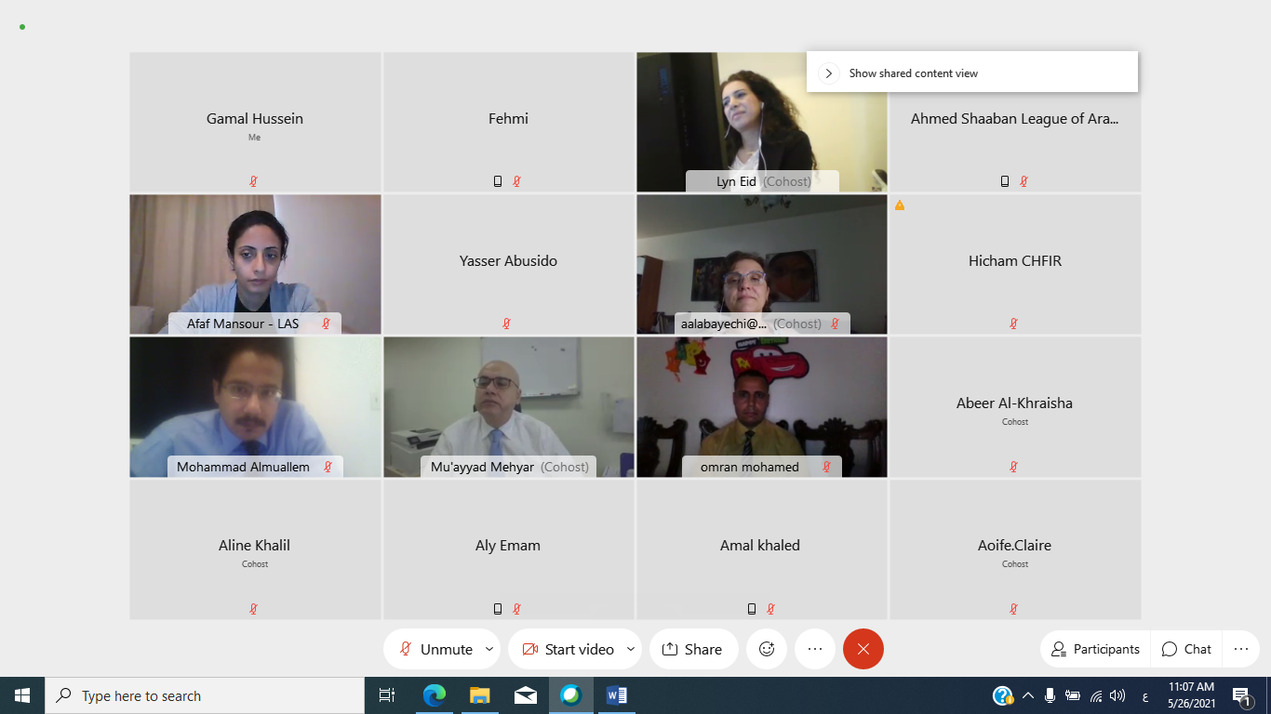
Task: Share your screen content
Action: click(693, 649)
